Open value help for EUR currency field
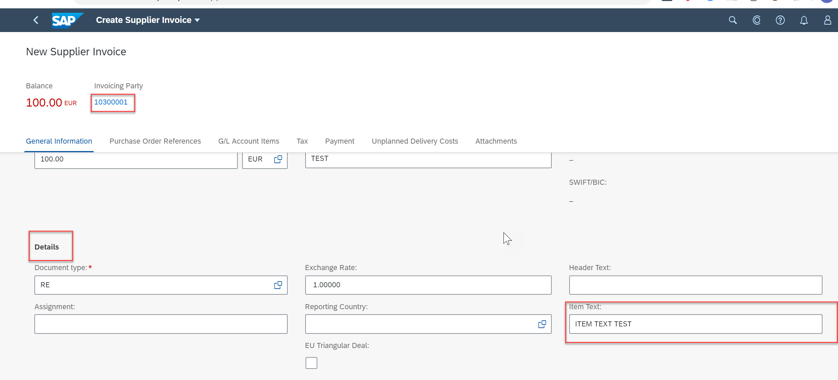The width and height of the screenshot is (838, 380). point(278,159)
